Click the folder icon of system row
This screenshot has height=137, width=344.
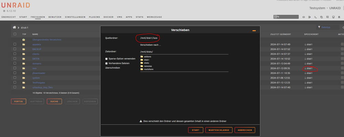click(x=23, y=78)
